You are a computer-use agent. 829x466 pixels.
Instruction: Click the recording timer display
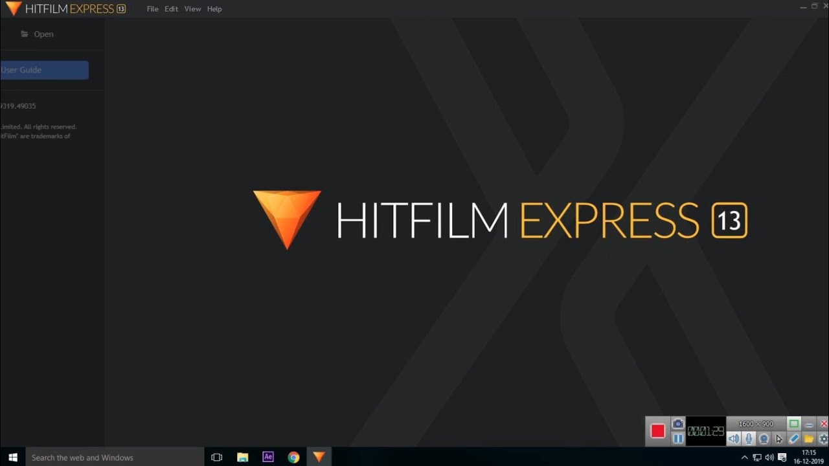[x=705, y=431]
